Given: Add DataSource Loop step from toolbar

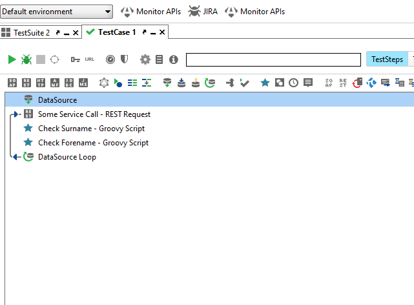Looking at the screenshot, I should (210, 83).
